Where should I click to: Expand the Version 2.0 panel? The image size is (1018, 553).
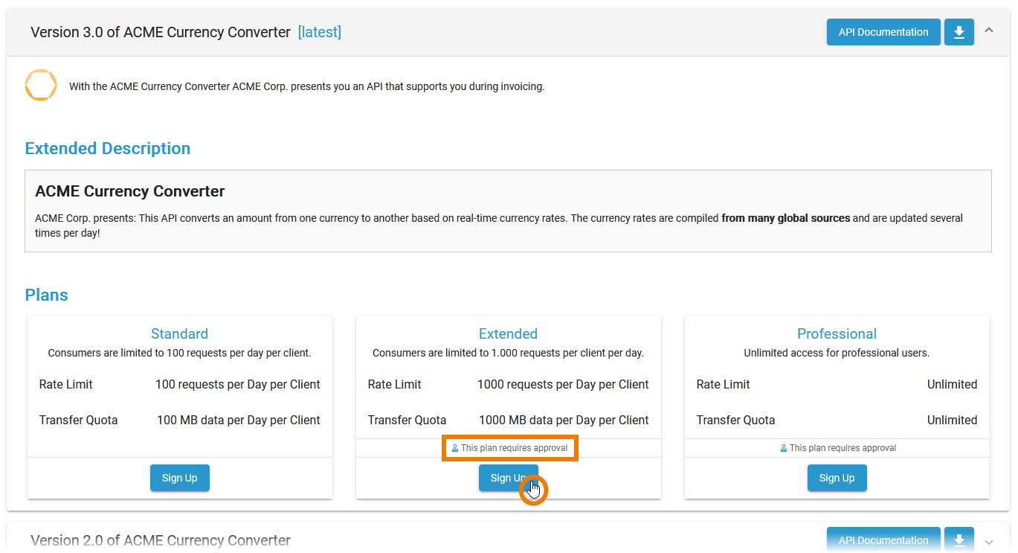(x=989, y=542)
